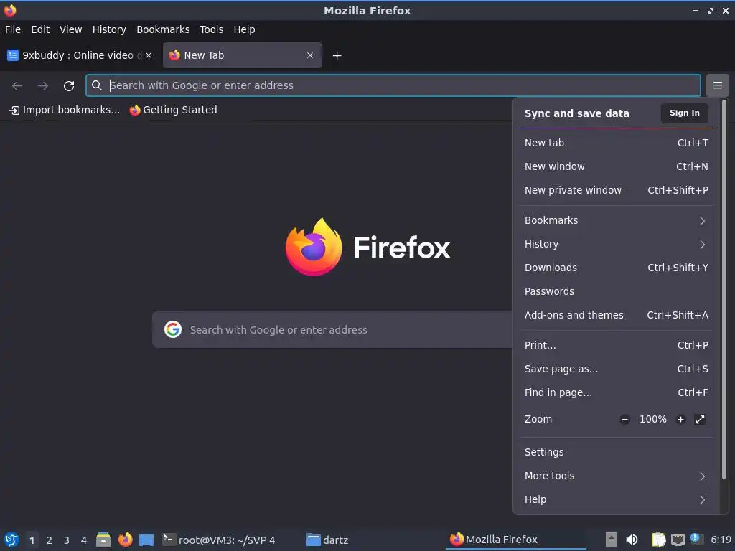Click the menu panel vertical scrollbar

(724, 291)
